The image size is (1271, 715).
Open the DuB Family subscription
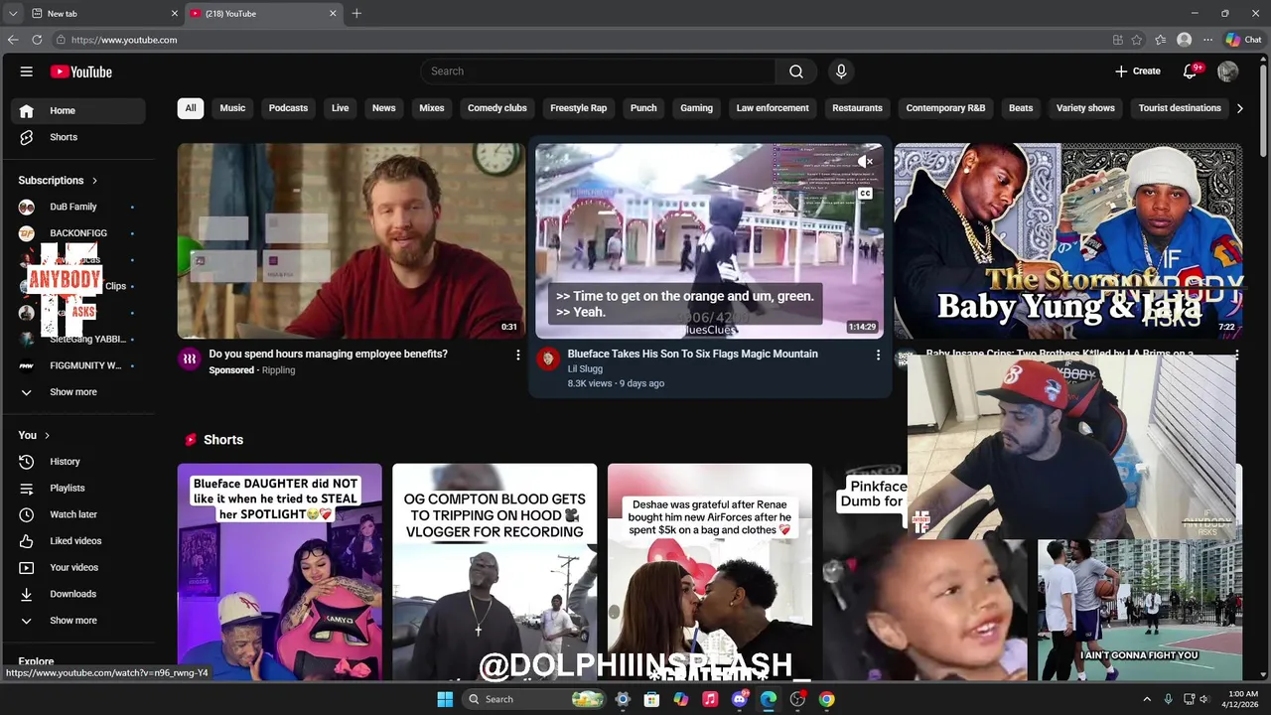tap(78, 207)
